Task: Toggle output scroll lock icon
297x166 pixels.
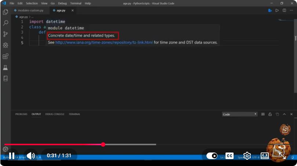Action: pyautogui.click(x=270, y=114)
